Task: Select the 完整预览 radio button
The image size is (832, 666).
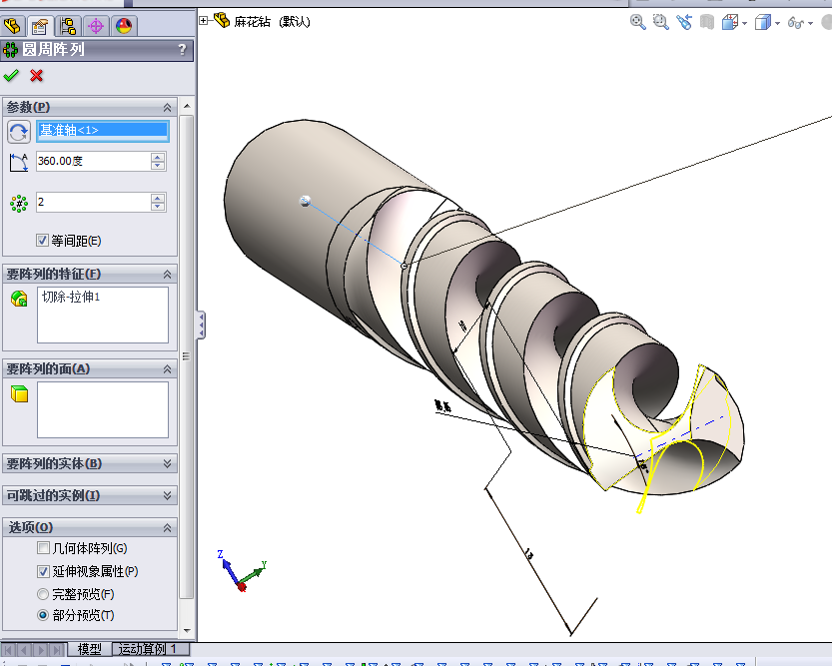Action: (x=43, y=594)
